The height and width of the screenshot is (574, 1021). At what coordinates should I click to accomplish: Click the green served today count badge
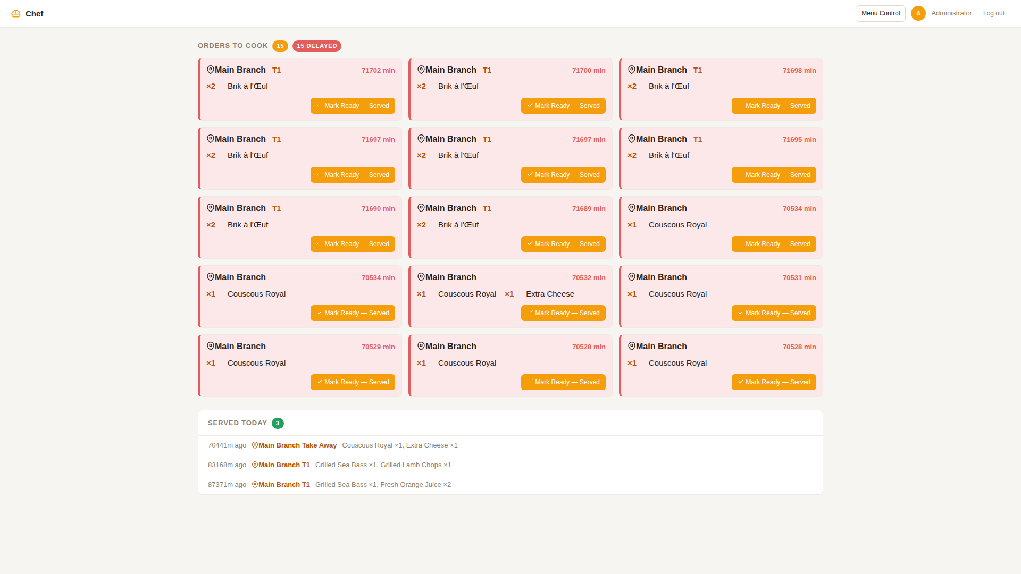point(278,423)
